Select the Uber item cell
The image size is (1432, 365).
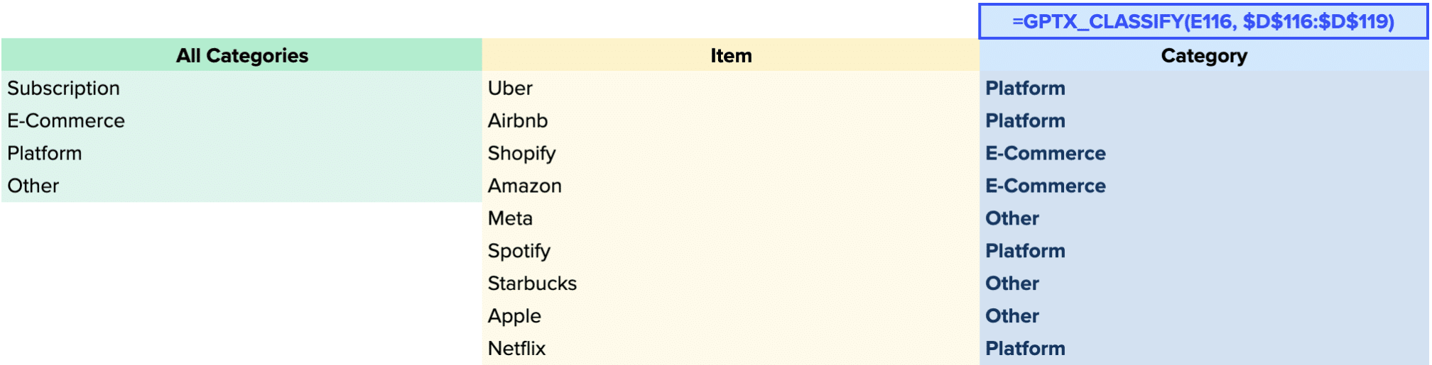[731, 88]
